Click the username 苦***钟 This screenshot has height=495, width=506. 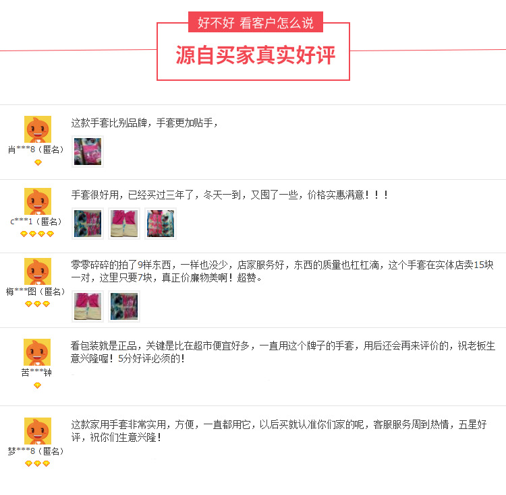tap(36, 372)
